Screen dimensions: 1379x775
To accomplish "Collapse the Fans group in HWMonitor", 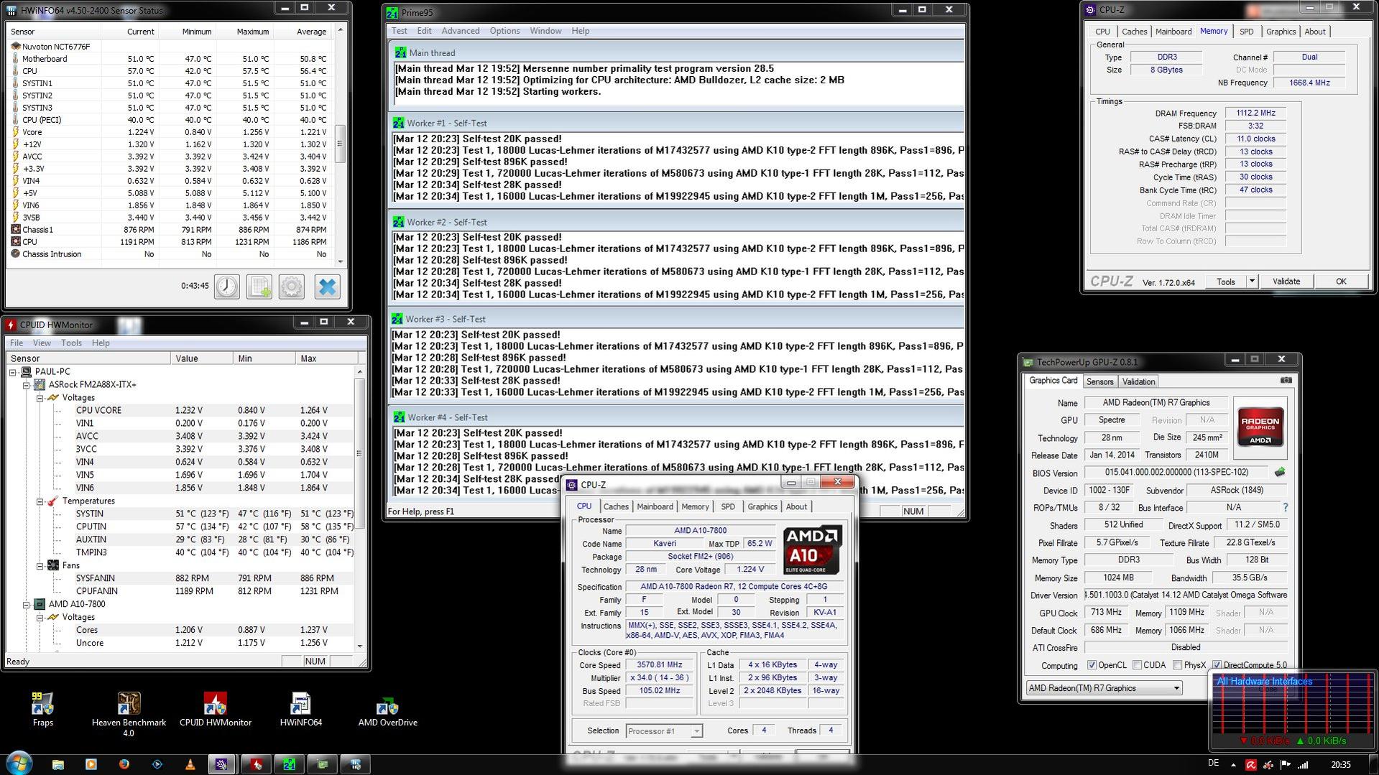I will [40, 566].
